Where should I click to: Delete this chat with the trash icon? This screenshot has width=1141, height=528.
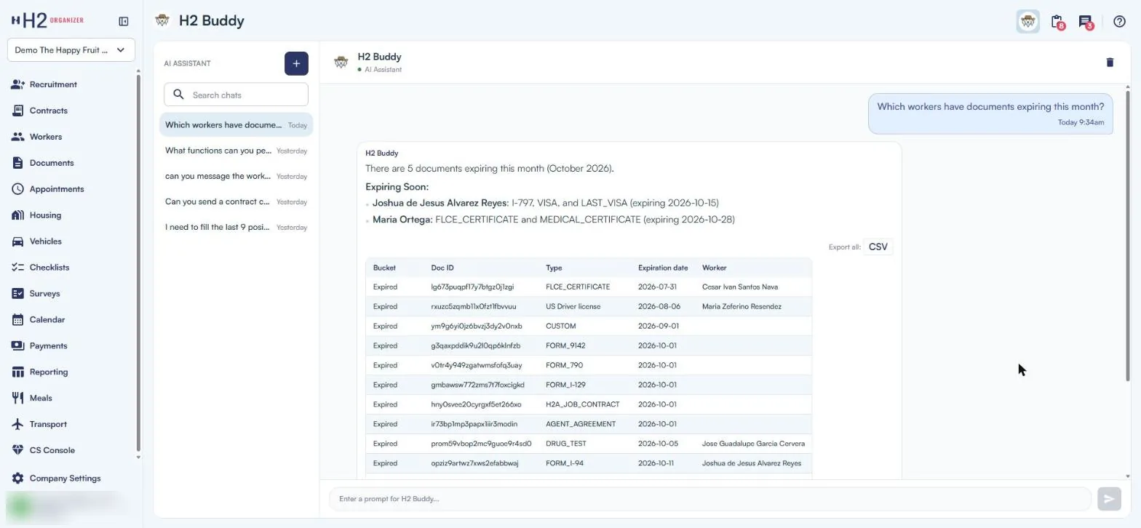coord(1110,63)
